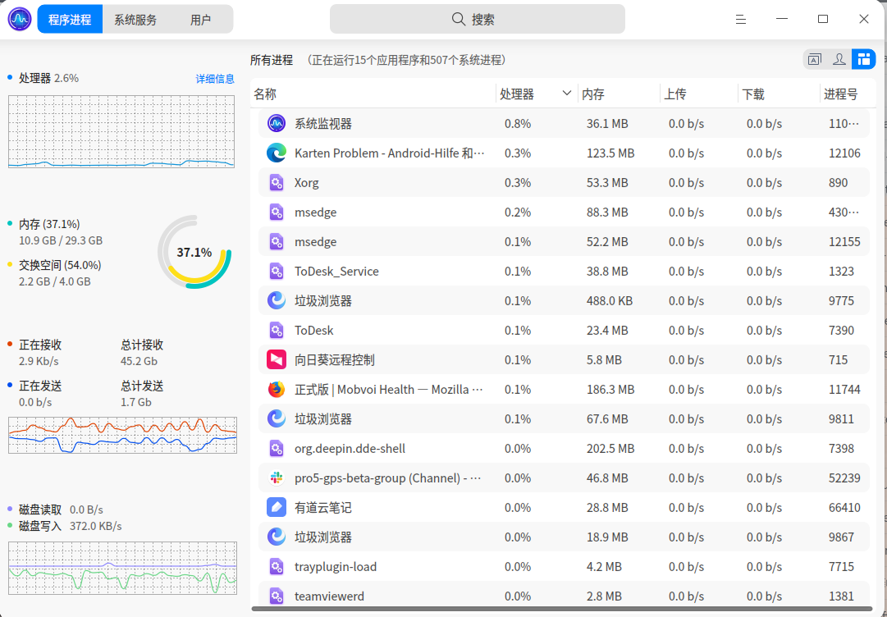Screen dimensions: 887x617
Task: Select the 123.5 MB memory value
Action: [610, 153]
